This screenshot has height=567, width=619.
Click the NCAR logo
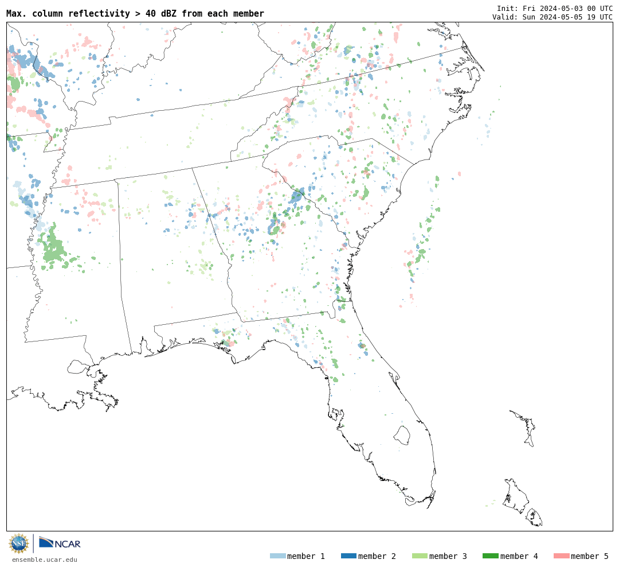60,543
